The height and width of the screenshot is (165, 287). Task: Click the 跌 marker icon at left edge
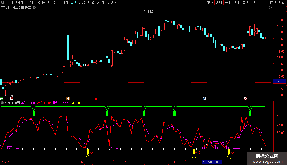[1, 98]
